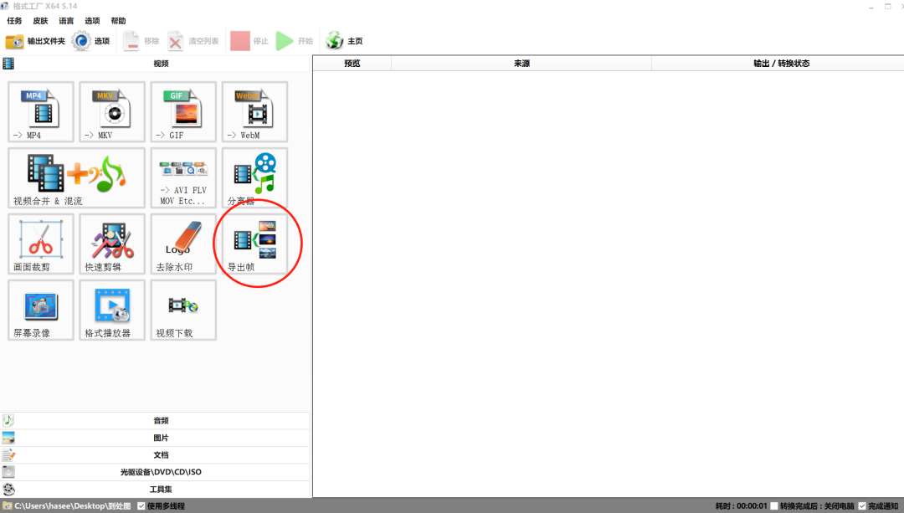Click the green 开始 button
Screen dimensions: 904x513
[x=294, y=41]
